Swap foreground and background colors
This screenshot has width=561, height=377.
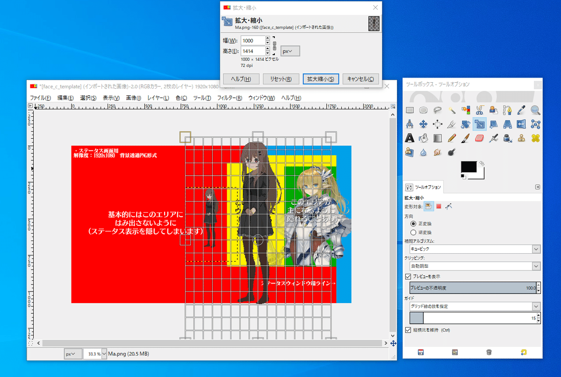(x=482, y=163)
